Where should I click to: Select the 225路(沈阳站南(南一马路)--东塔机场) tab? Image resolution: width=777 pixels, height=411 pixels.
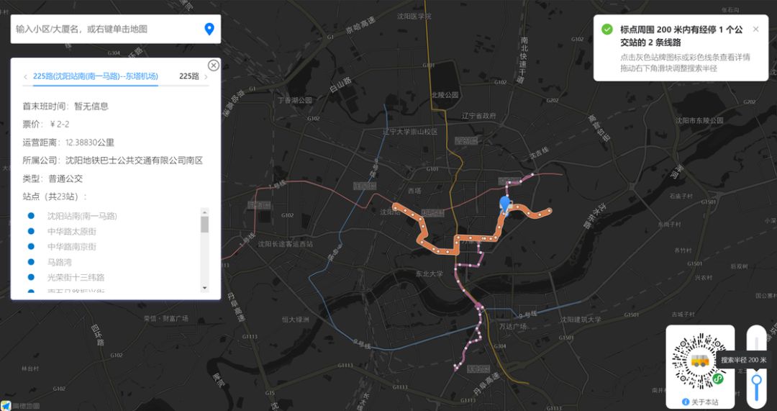click(x=96, y=76)
